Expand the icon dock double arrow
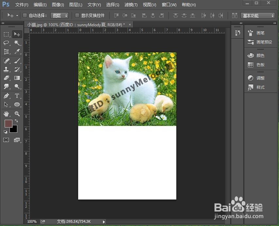The image size is (279, 226). point(241,23)
